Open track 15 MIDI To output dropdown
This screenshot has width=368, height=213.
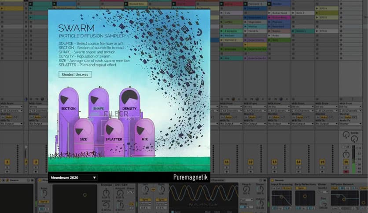(x=327, y=124)
